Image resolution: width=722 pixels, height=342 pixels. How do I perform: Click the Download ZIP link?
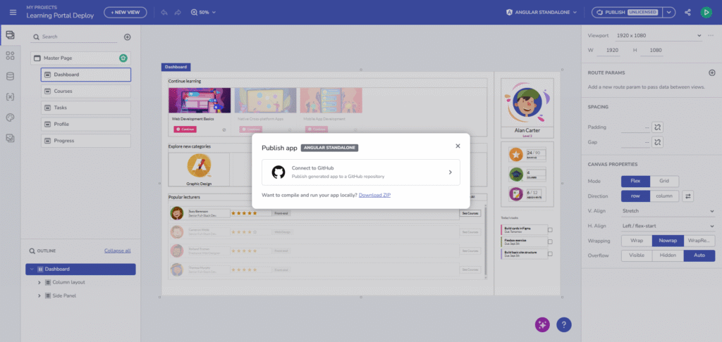click(x=375, y=195)
